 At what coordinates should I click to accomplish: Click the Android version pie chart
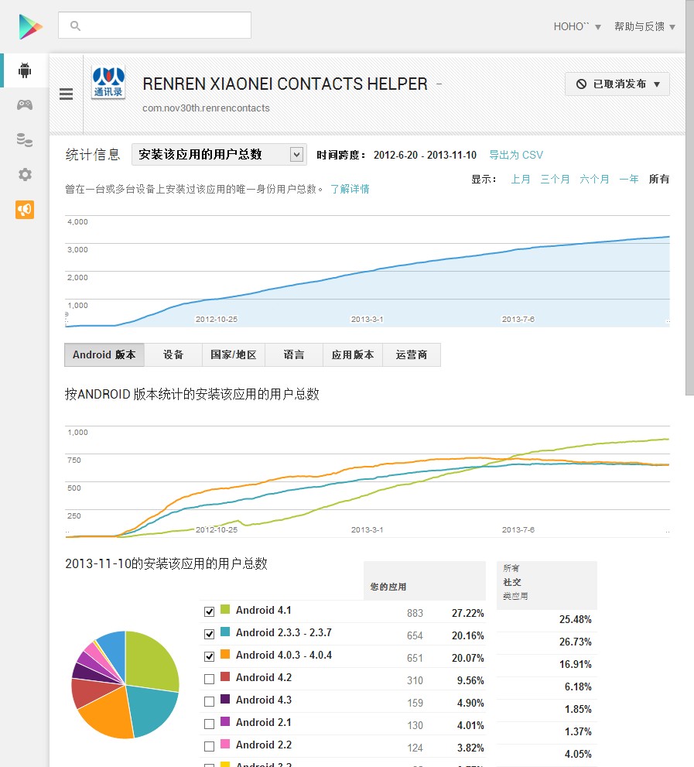[125, 685]
